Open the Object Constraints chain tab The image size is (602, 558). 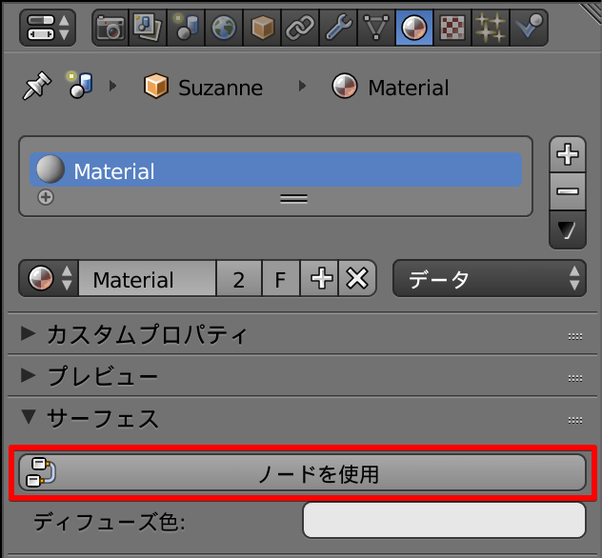[x=300, y=28]
